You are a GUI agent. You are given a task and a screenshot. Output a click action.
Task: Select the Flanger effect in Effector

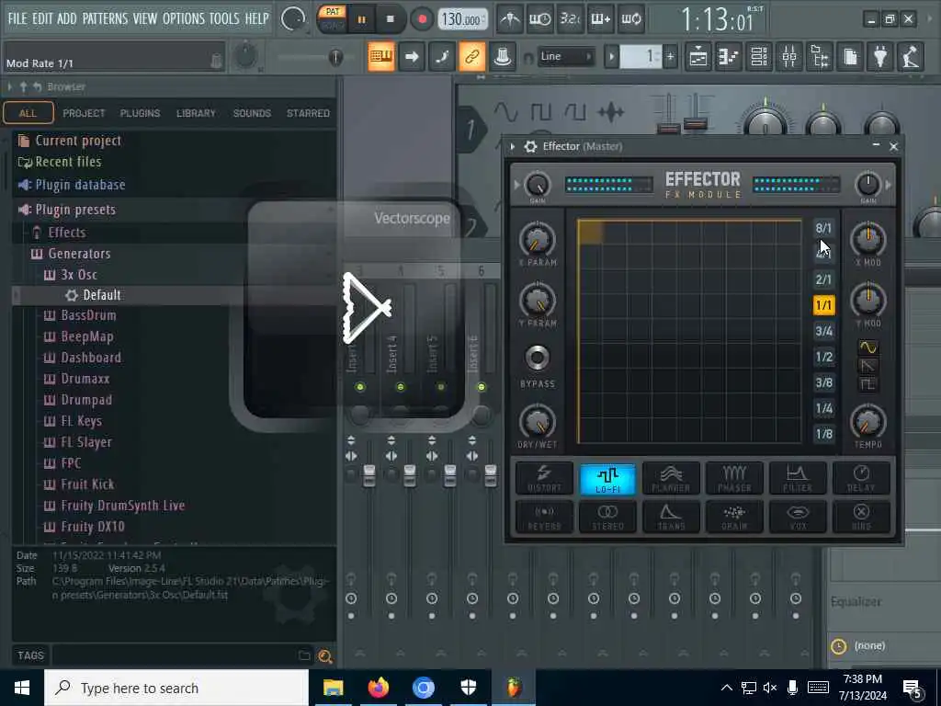(671, 478)
